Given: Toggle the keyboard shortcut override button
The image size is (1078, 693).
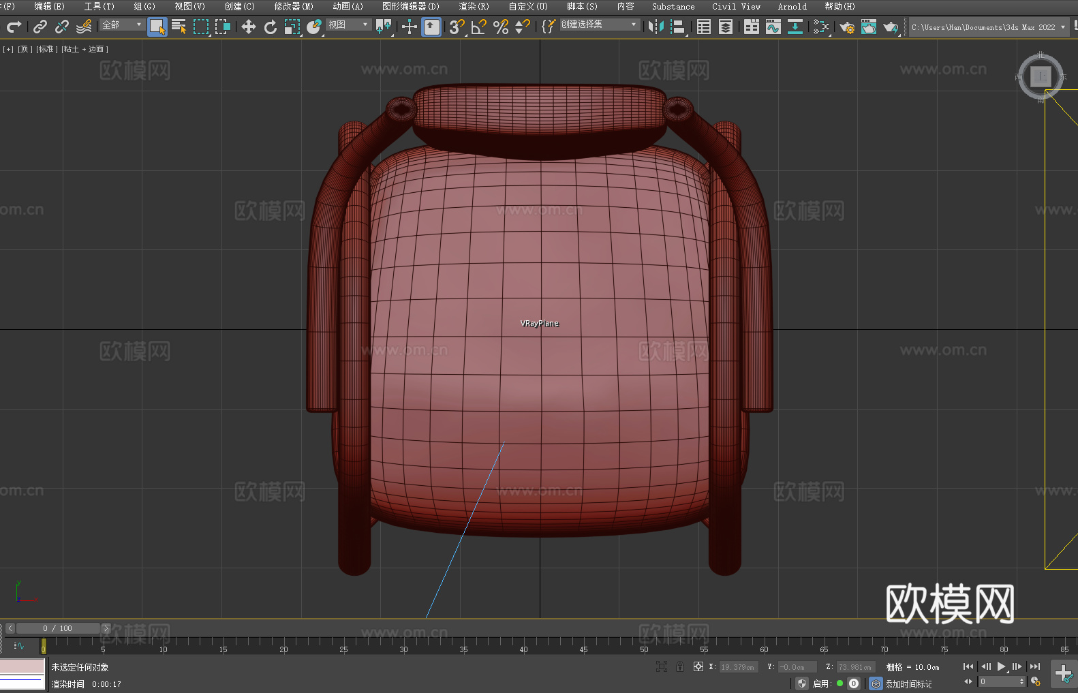Looking at the screenshot, I should tap(432, 27).
